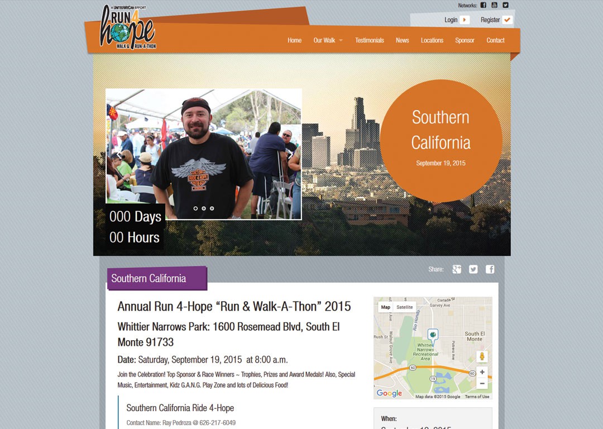Image resolution: width=603 pixels, height=429 pixels.
Task: Zoom out the map with minus button
Action: (482, 383)
